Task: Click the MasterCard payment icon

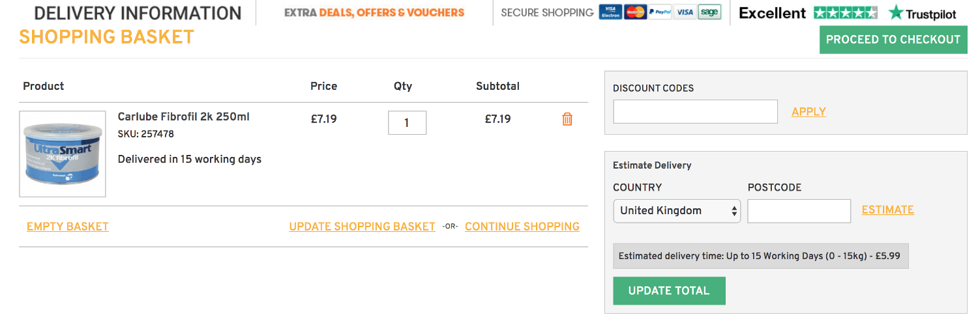Action: [635, 12]
